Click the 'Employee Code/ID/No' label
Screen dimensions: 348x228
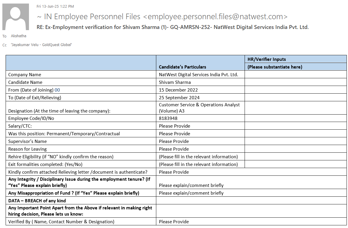click(x=31, y=118)
